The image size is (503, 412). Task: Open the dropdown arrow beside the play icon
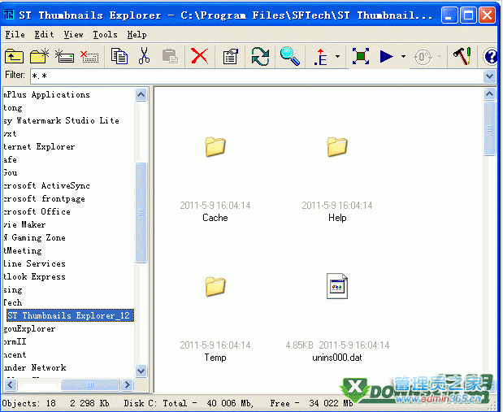point(403,56)
